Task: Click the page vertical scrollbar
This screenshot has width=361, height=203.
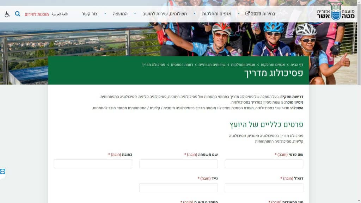Action: tap(359, 101)
